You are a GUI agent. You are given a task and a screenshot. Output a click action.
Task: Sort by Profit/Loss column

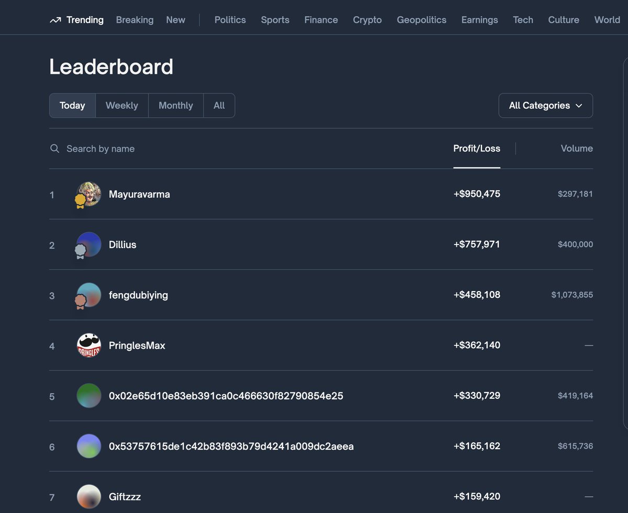point(477,149)
